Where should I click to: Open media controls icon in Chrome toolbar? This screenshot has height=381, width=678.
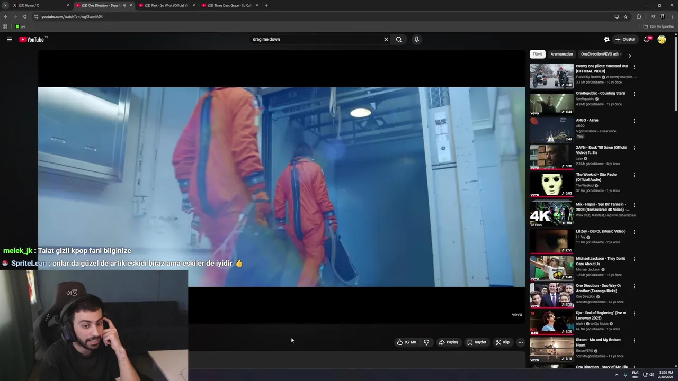pyautogui.click(x=653, y=16)
